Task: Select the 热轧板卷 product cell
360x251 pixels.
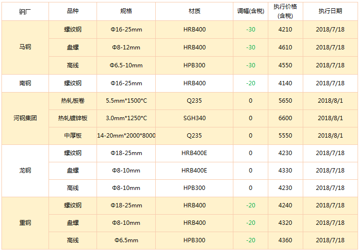Action: (x=73, y=101)
